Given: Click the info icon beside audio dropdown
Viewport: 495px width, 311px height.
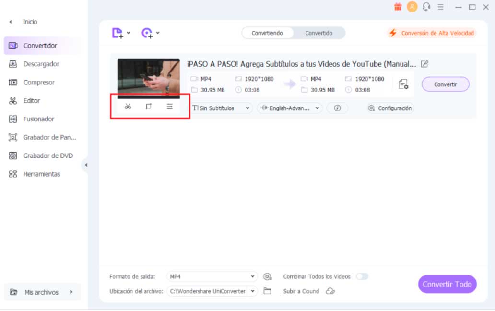Looking at the screenshot, I should pyautogui.click(x=337, y=108).
